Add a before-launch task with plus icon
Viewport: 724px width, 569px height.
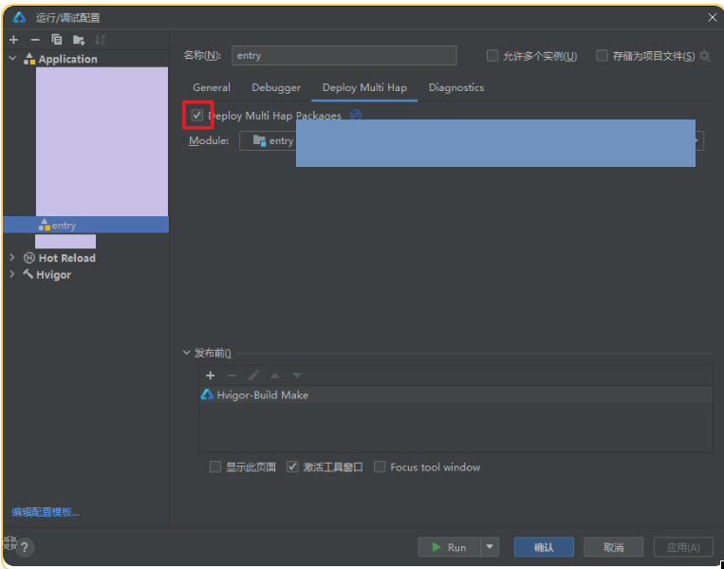click(x=211, y=376)
